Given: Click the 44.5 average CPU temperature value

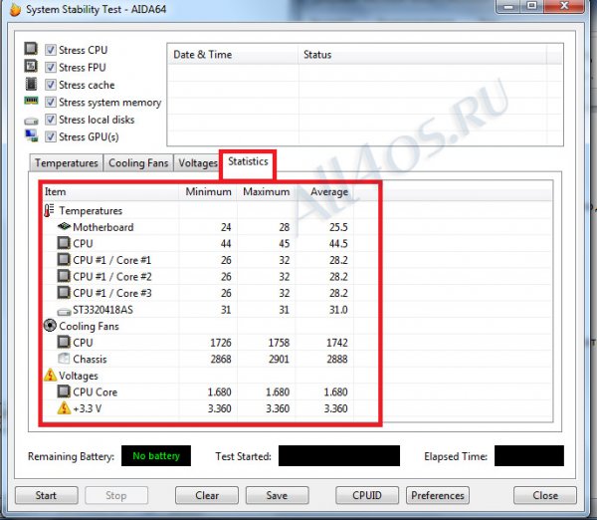Looking at the screenshot, I should click(x=338, y=244).
